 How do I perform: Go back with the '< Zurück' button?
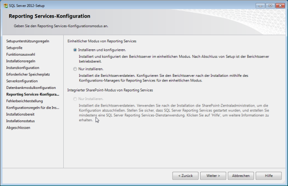coord(185,176)
